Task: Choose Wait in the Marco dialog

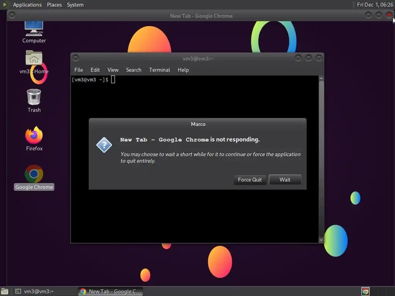Action: click(285, 180)
